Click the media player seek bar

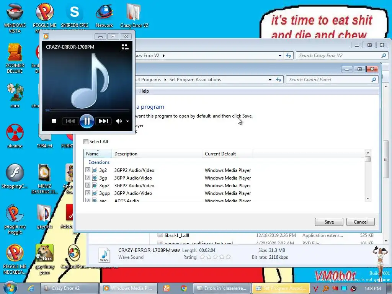[x=87, y=110]
